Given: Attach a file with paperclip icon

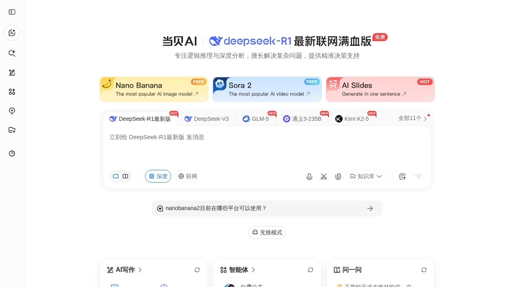Looking at the screenshot, I should [x=338, y=177].
